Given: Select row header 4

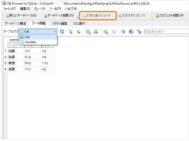Looking at the screenshot, I should pyautogui.click(x=5, y=69).
